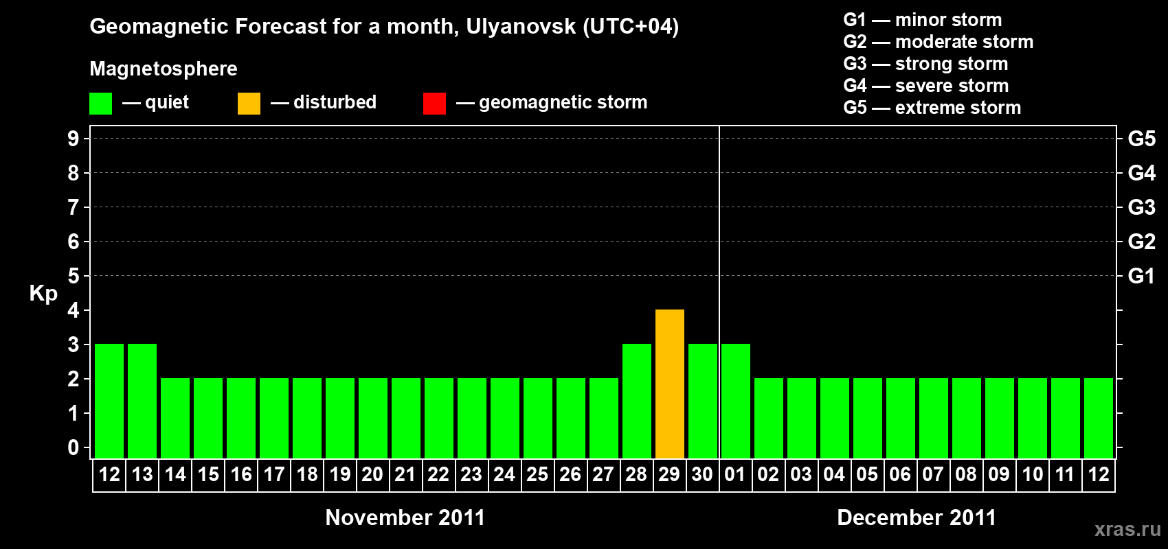Image resolution: width=1168 pixels, height=549 pixels.
Task: Click 'G2 — moderate storm' legend line
Action: pos(938,42)
